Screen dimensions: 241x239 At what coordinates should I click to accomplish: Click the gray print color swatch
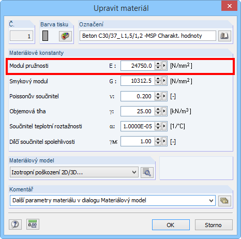tap(45, 36)
